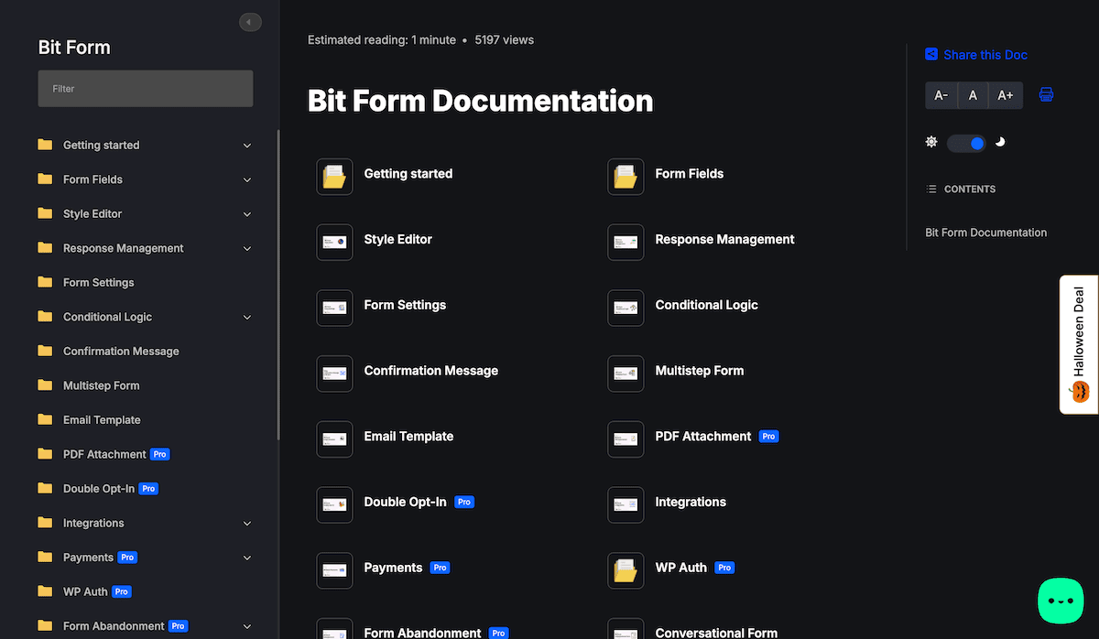Viewport: 1099px width, 639px height.
Task: Click the Form Fields folder icon in sidebar
Action: coord(45,179)
